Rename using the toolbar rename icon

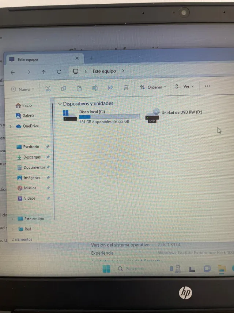(x=95, y=88)
